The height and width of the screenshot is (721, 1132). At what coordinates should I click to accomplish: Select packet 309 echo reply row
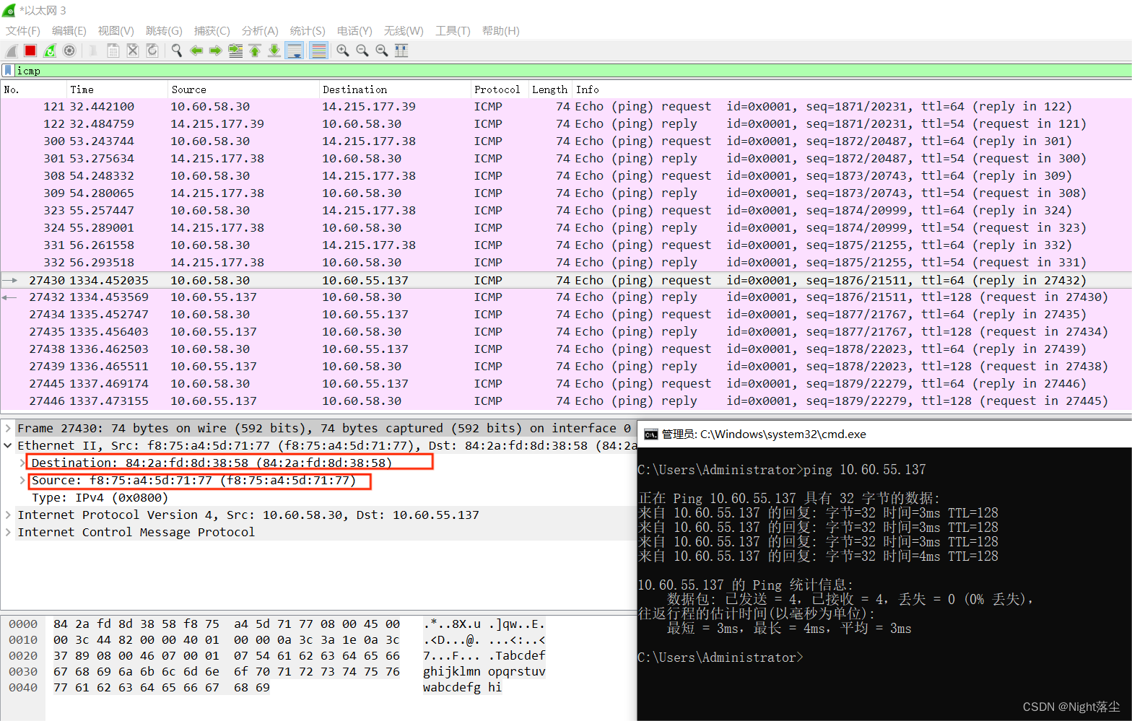coord(566,193)
